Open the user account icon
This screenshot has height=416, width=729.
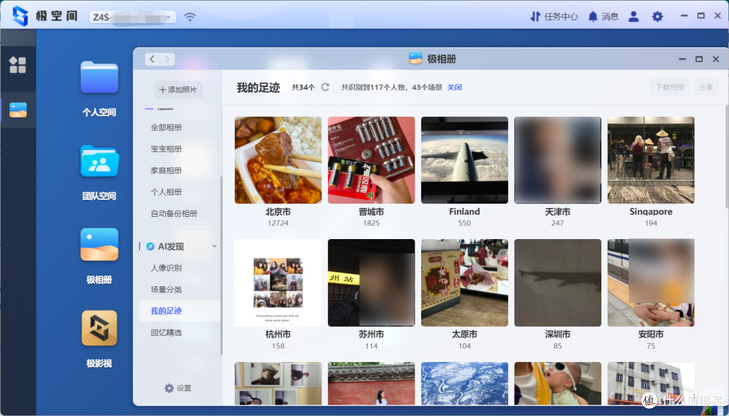click(x=633, y=17)
